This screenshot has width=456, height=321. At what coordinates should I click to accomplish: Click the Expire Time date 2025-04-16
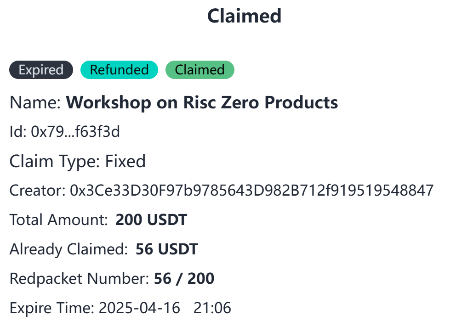coord(139,308)
